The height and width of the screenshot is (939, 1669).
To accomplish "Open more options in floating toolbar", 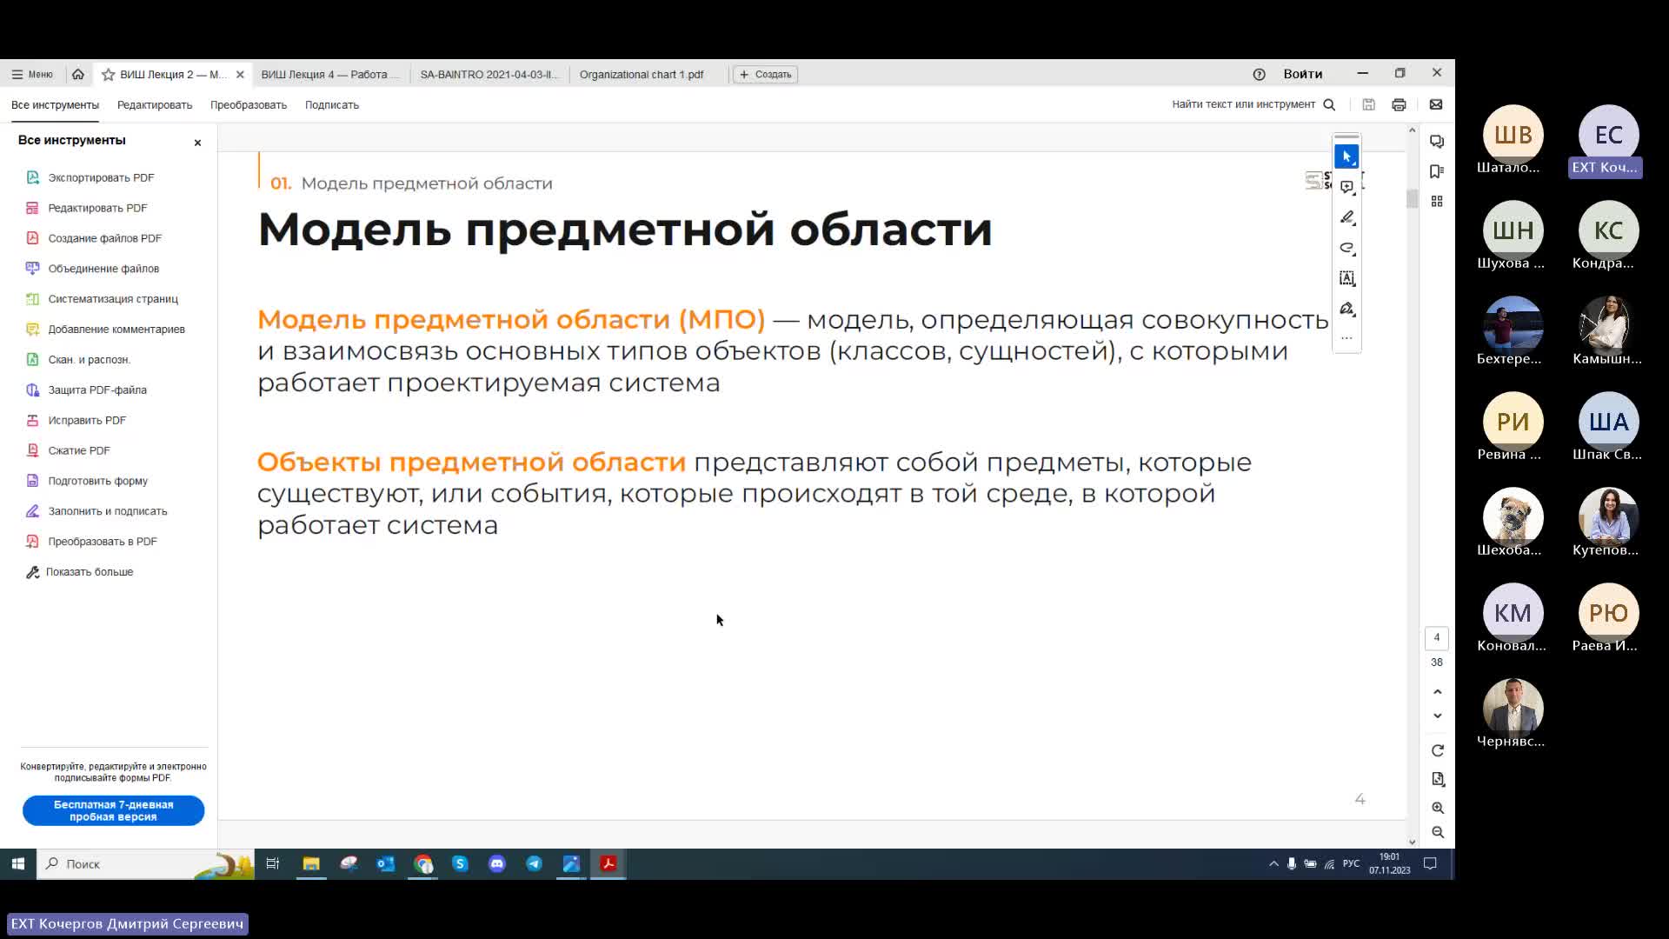I will (x=1347, y=338).
